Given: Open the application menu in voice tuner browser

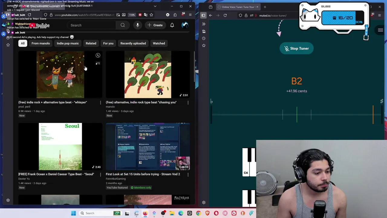Looking at the screenshot, I should click(380, 15).
